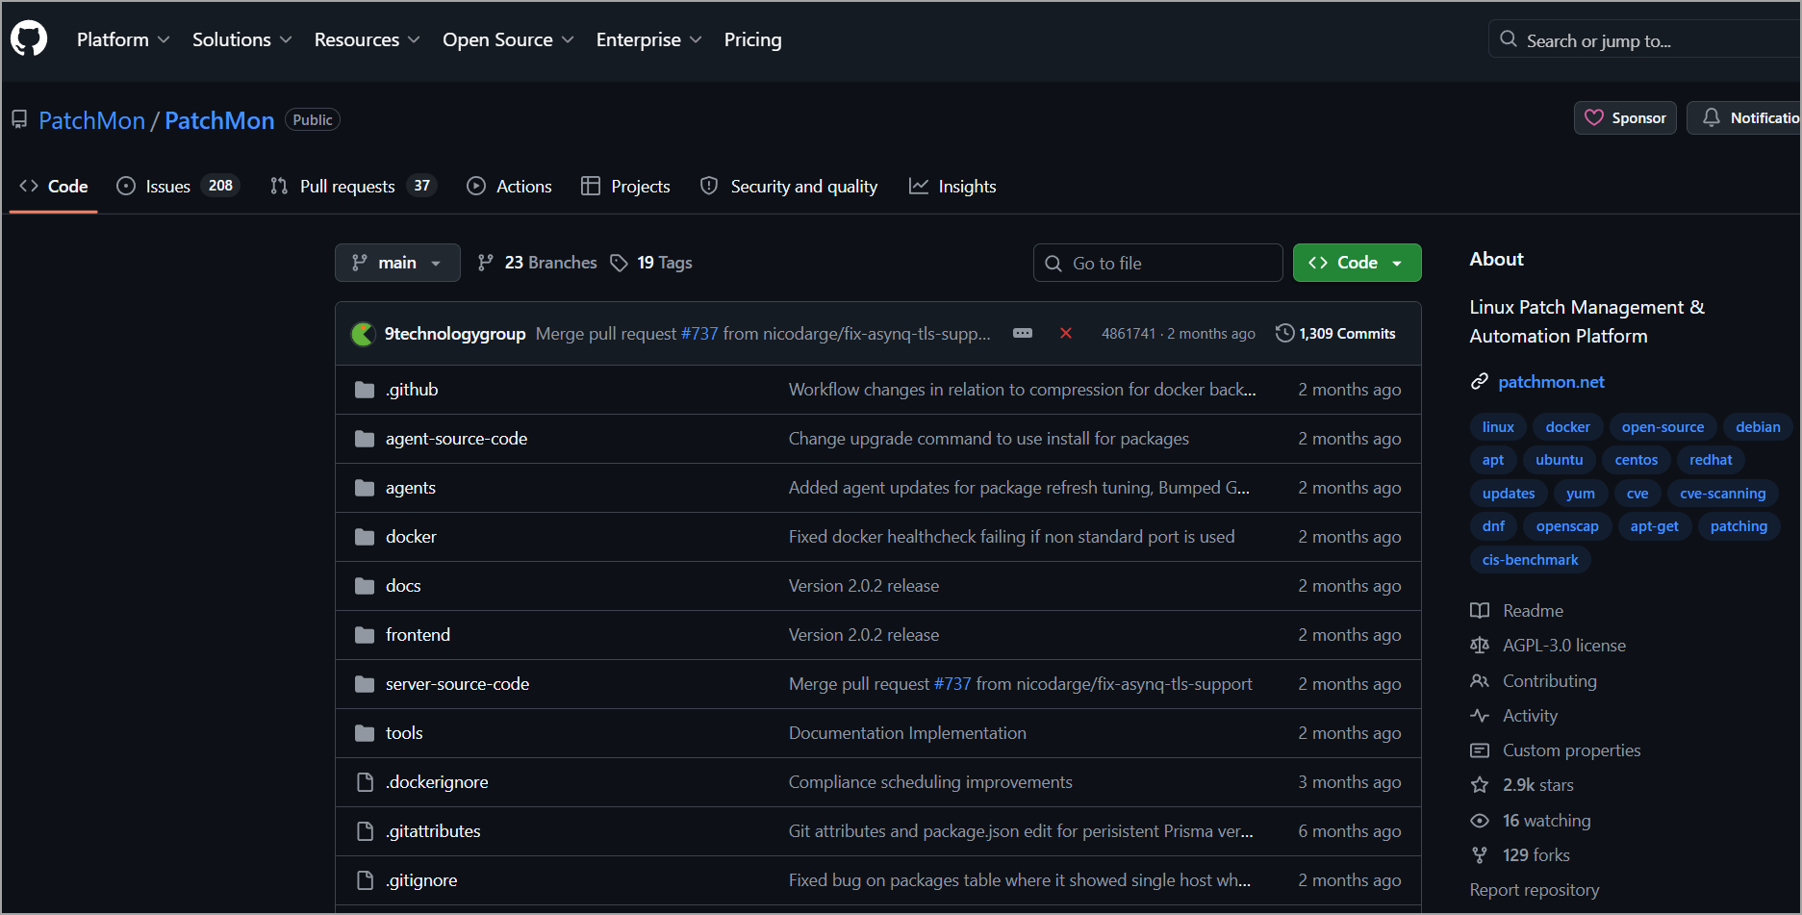This screenshot has width=1802, height=915.
Task: Click the folder icon for docker
Action: (365, 537)
